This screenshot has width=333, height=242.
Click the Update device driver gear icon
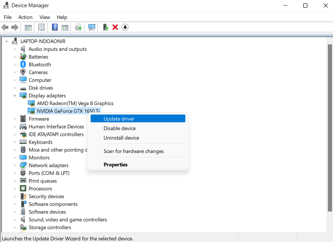point(78,27)
